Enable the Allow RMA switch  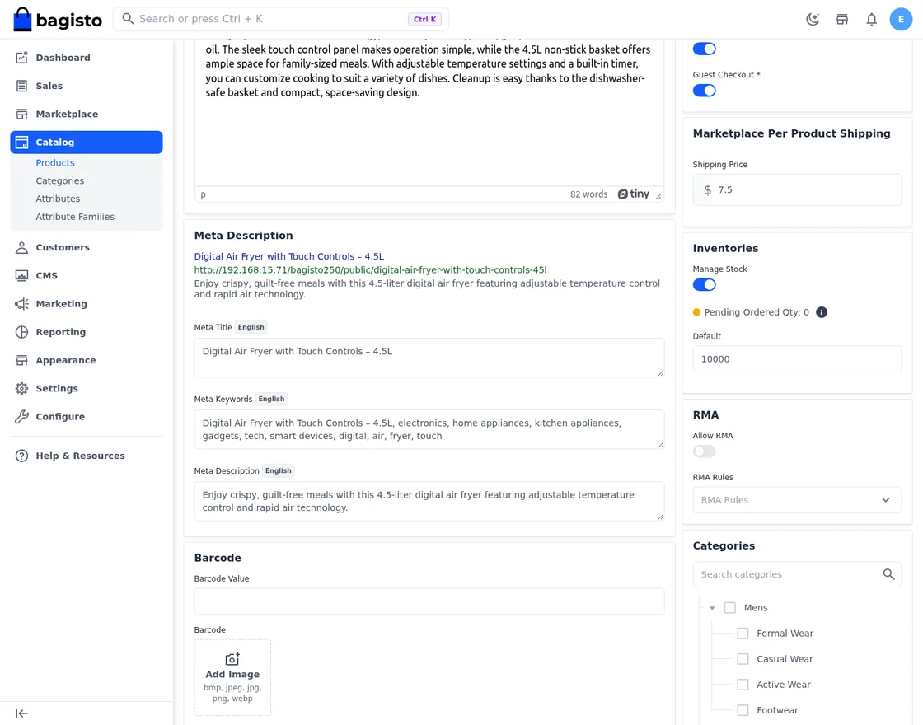point(704,451)
